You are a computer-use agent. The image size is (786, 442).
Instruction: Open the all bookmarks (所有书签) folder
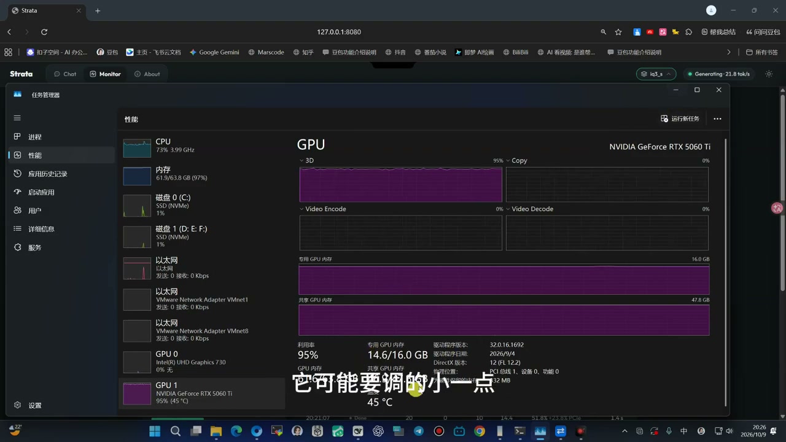tap(762, 52)
